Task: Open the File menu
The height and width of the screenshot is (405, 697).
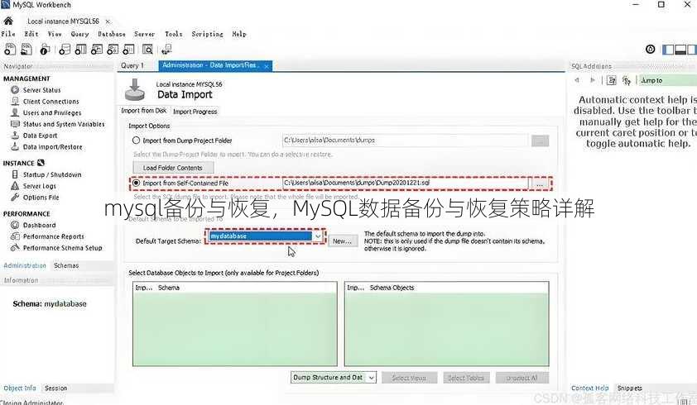Action: [x=8, y=34]
